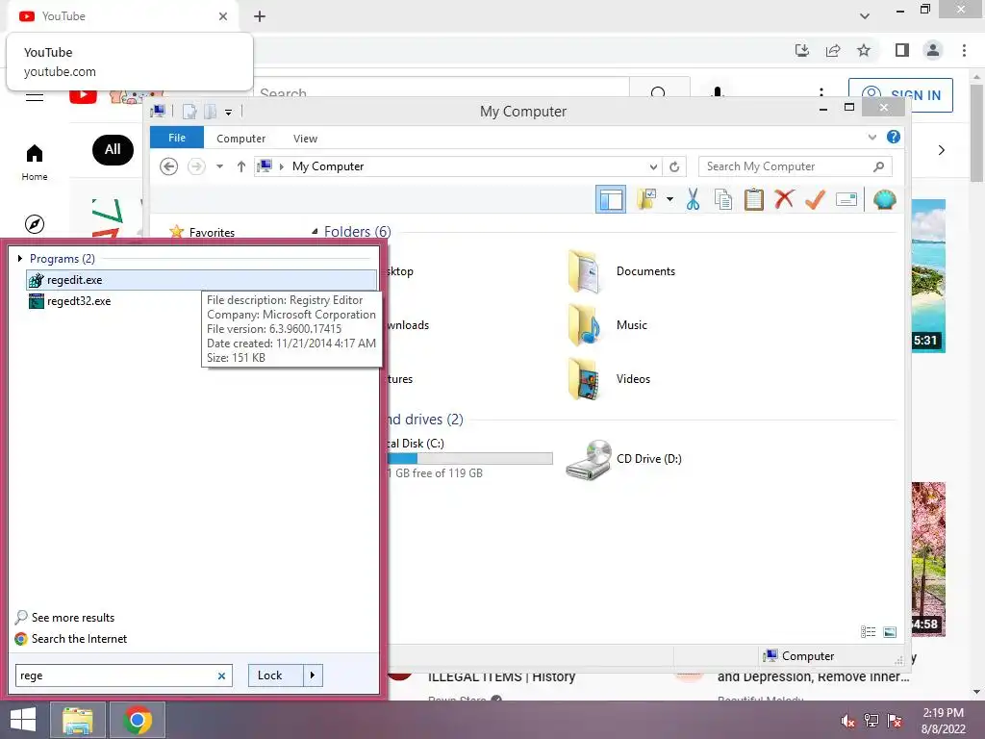Open the Videos folder
This screenshot has width=985, height=739.
click(609, 379)
